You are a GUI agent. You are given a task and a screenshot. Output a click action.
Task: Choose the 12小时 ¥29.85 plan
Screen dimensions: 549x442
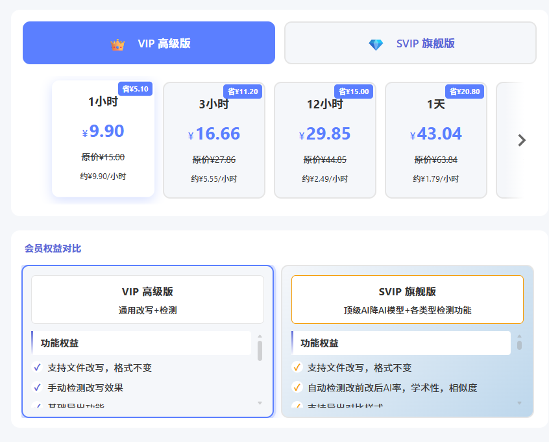325,141
